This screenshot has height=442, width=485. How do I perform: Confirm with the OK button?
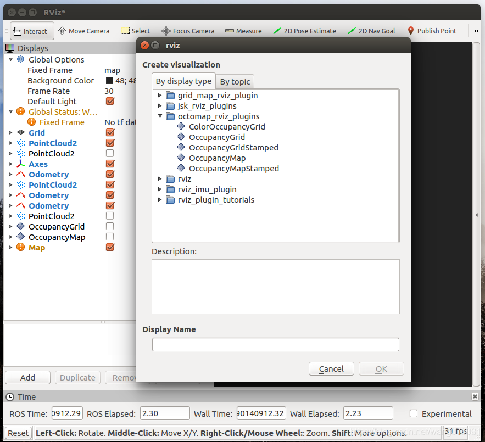381,368
